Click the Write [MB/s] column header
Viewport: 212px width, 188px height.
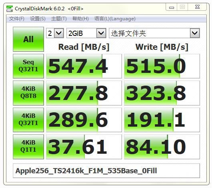162,47
